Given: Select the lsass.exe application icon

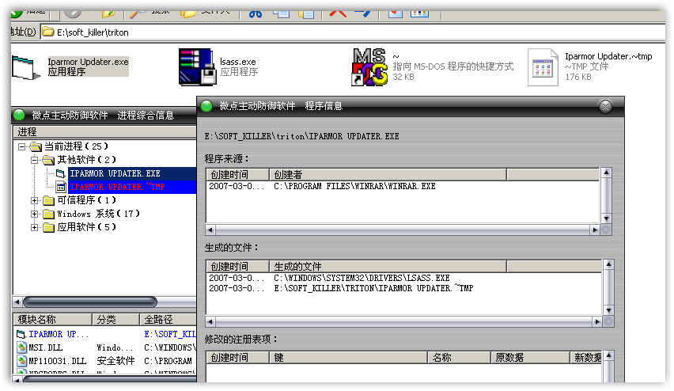Looking at the screenshot, I should pyautogui.click(x=197, y=66).
